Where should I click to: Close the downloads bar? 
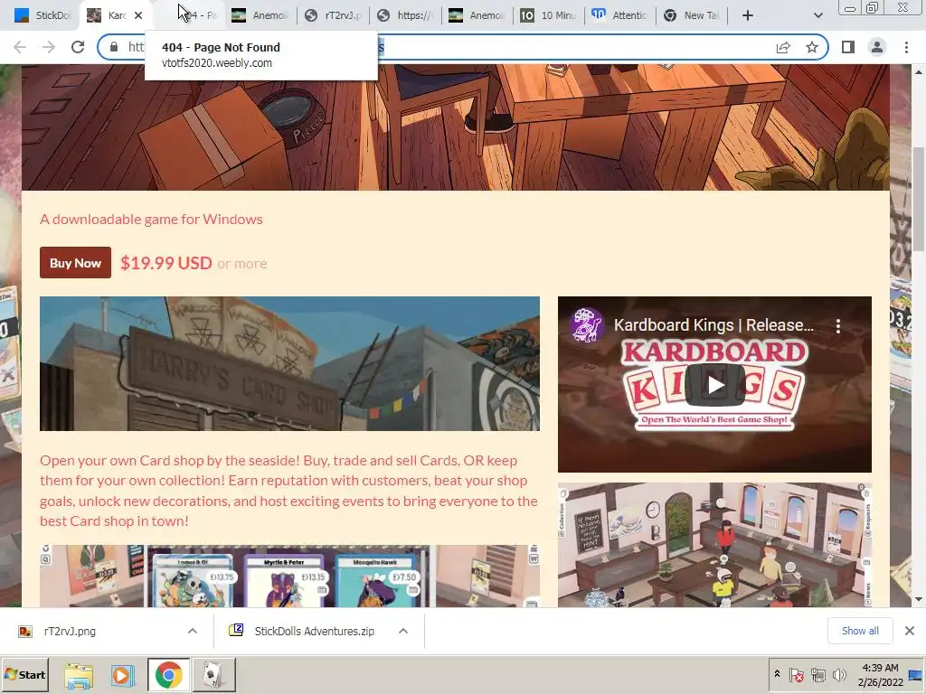point(910,631)
